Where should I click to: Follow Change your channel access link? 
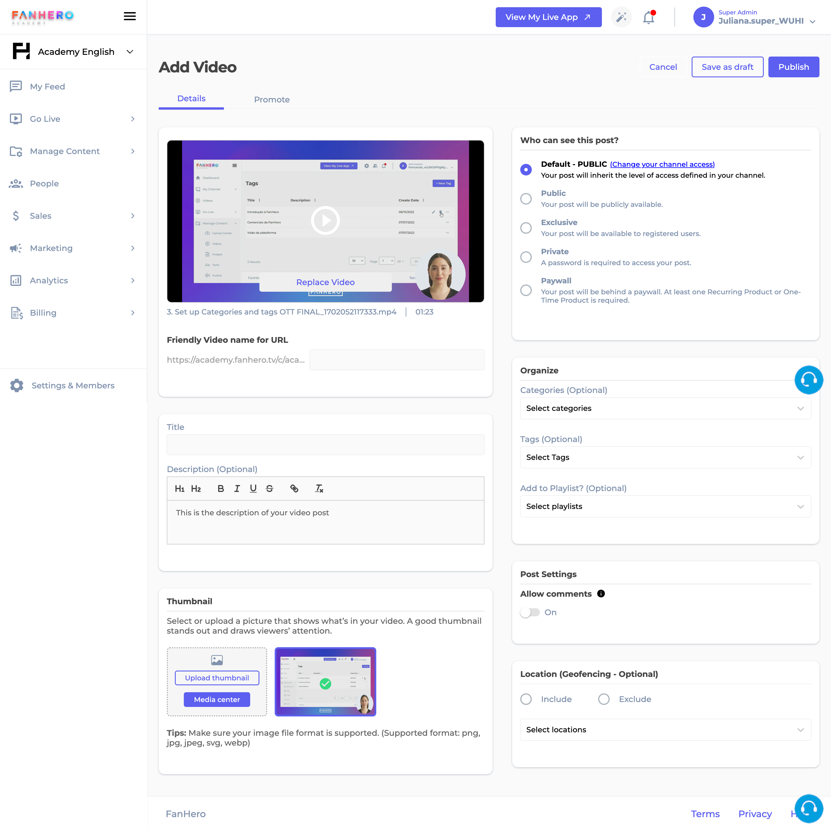click(662, 164)
